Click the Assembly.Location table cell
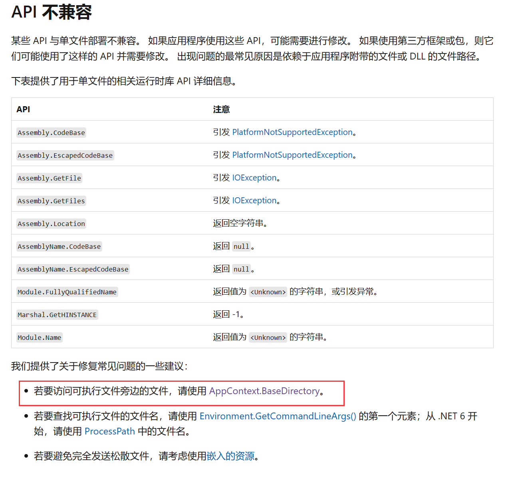526x482 pixels. (51, 223)
